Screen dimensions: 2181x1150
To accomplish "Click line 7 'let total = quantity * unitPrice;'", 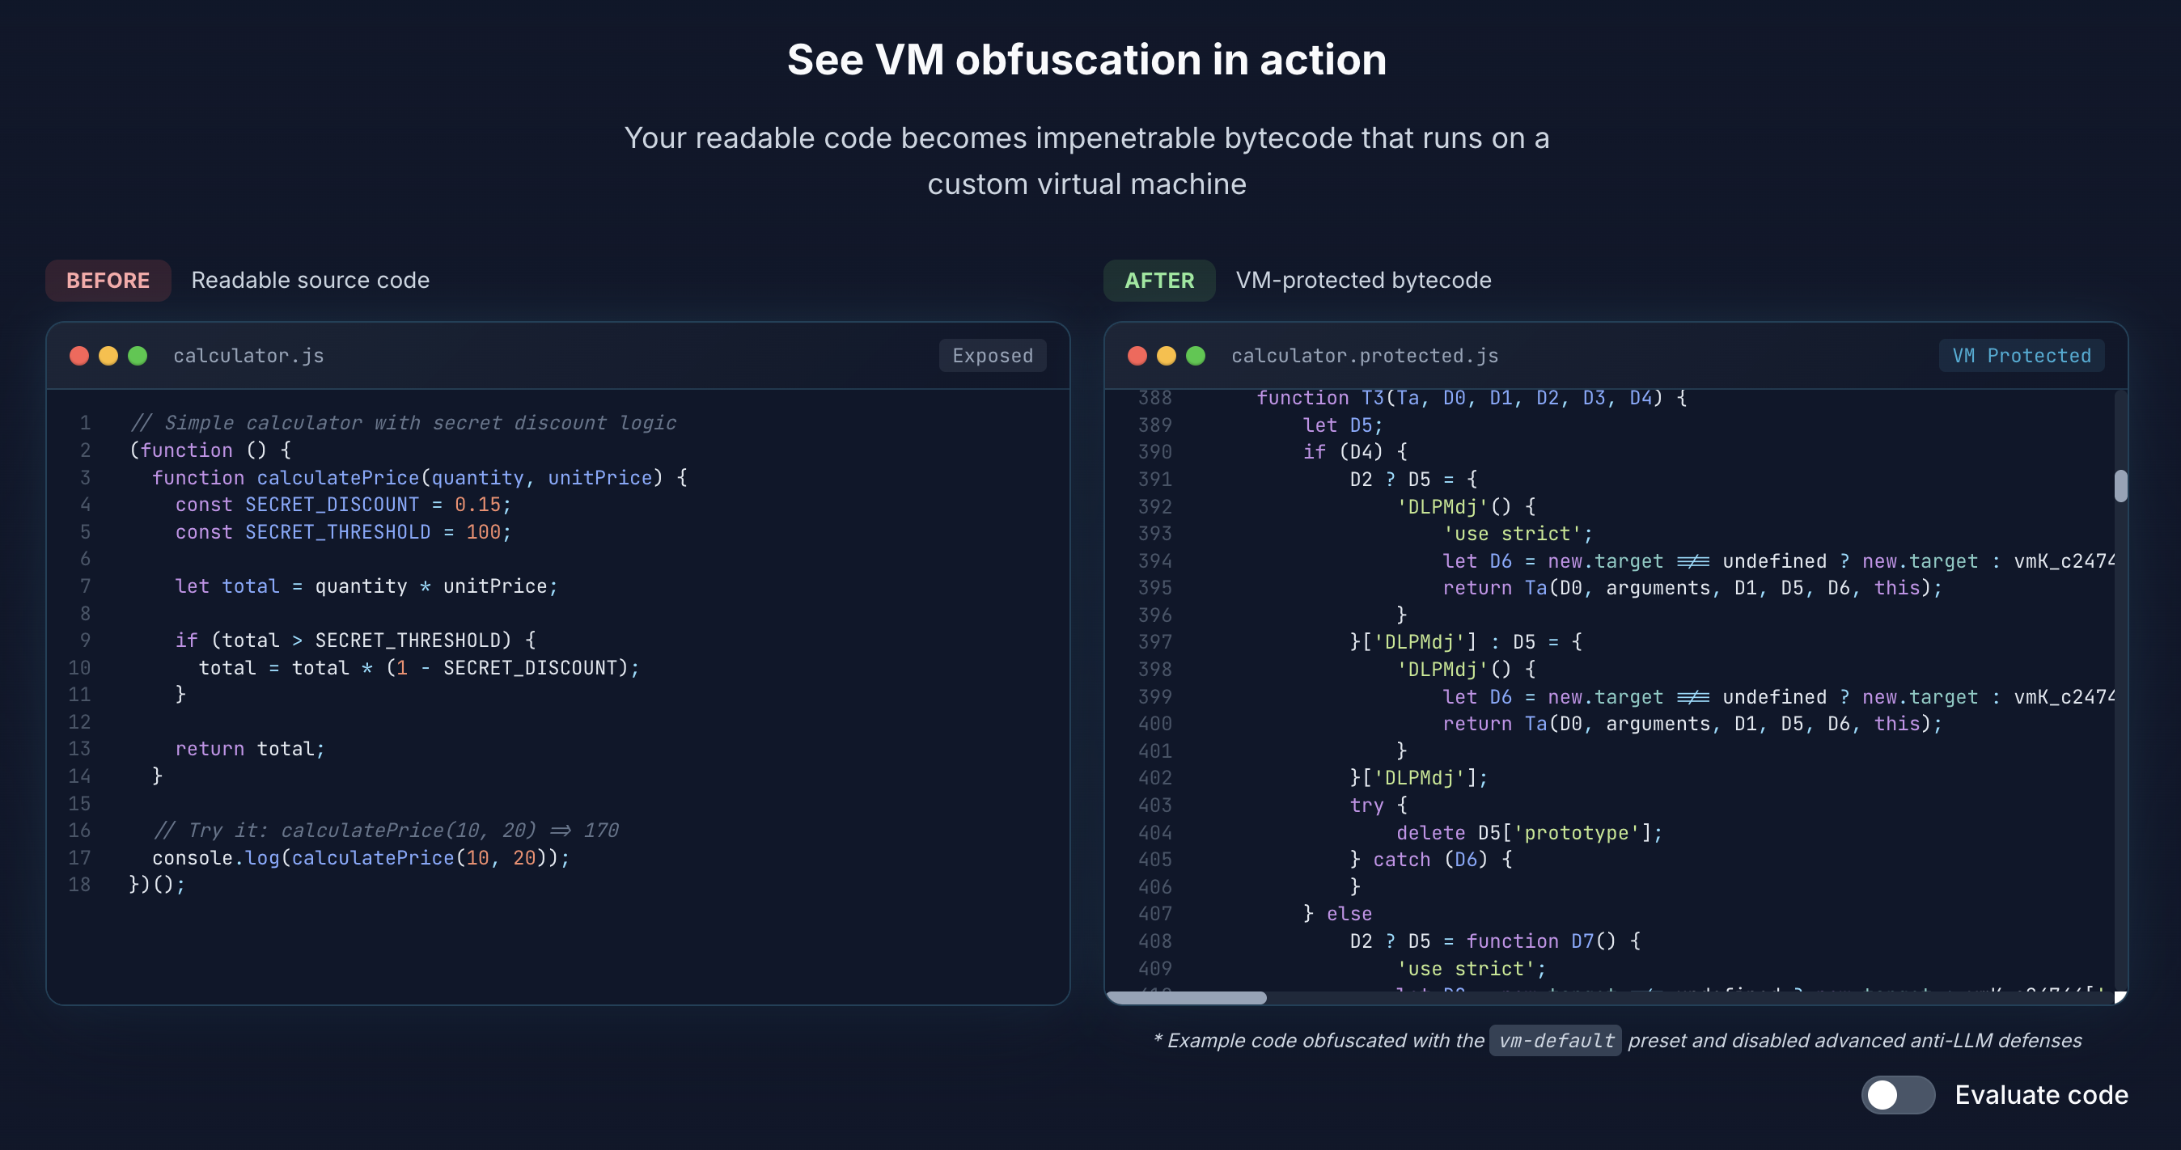I will pos(366,586).
